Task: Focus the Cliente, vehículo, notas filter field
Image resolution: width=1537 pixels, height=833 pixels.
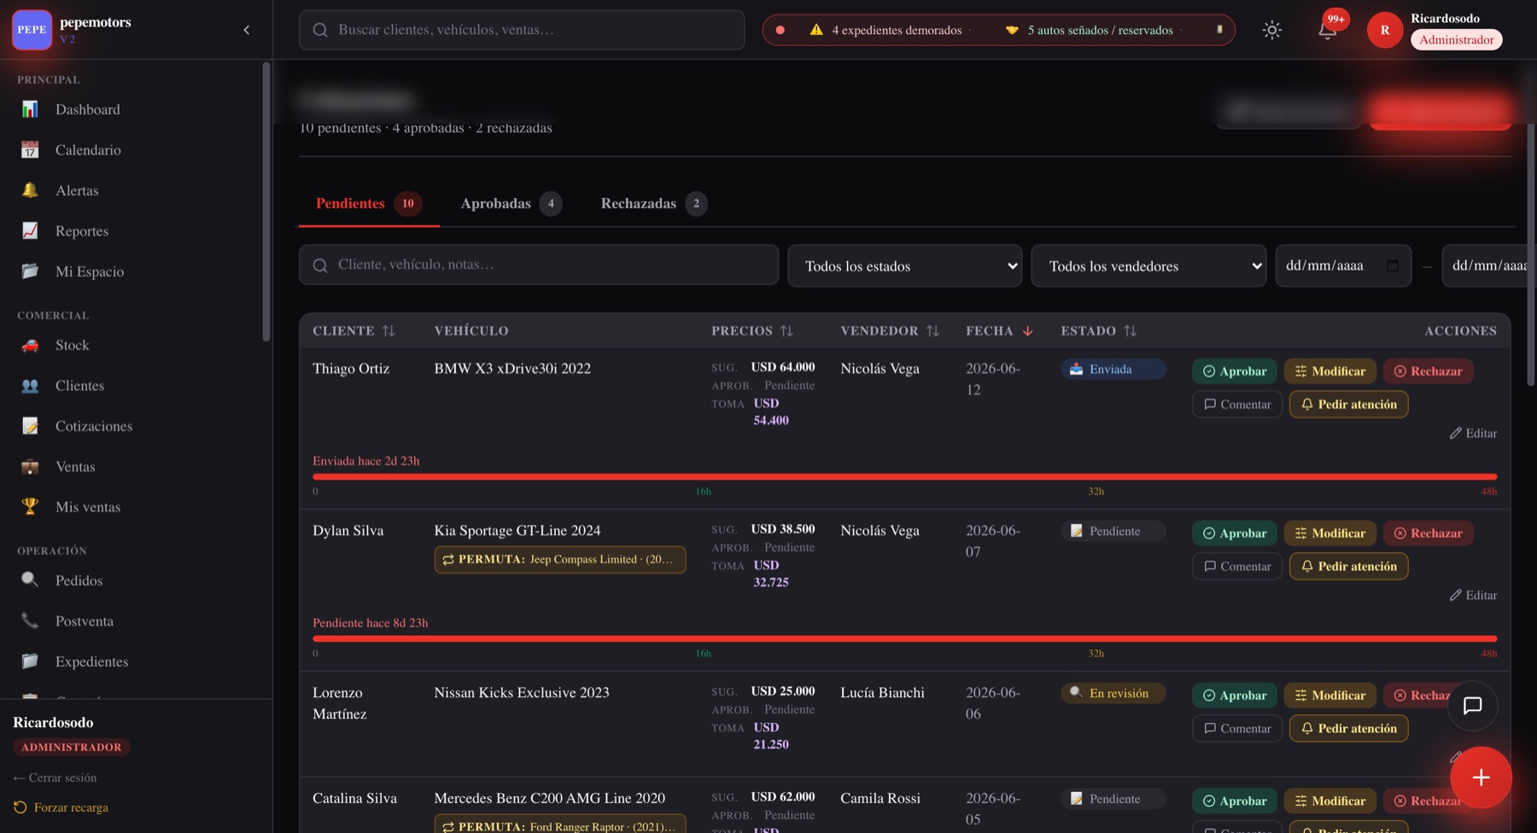Action: click(x=539, y=265)
